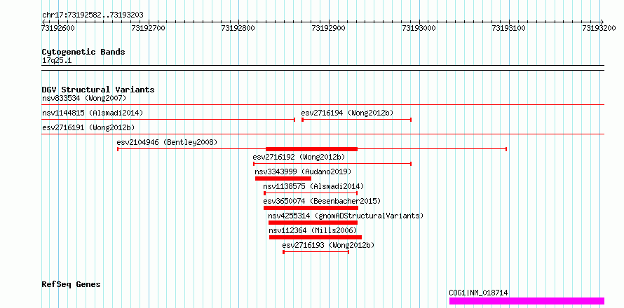Open variant esv2716191 (Wong2012b) label

point(88,127)
